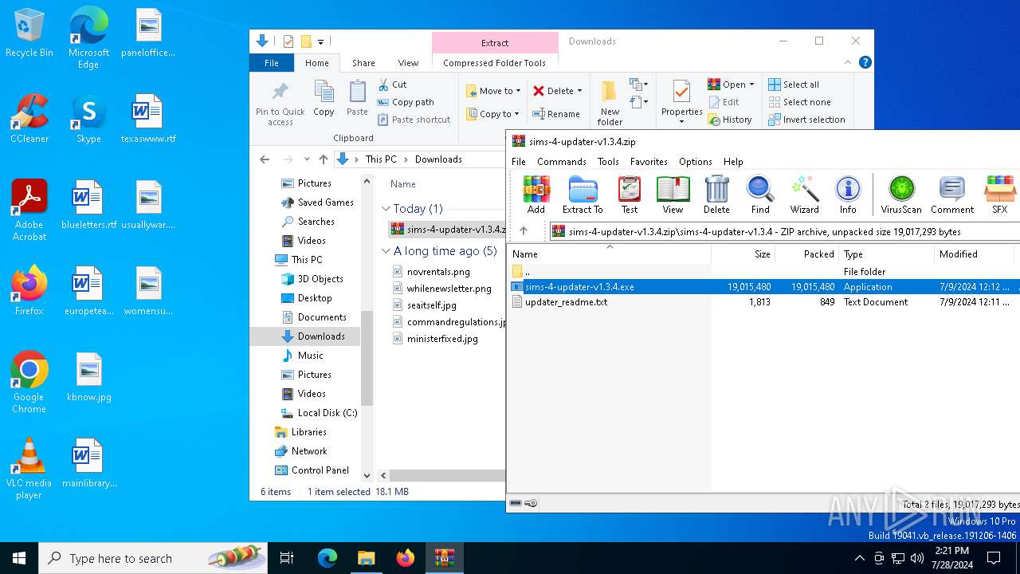This screenshot has width=1020, height=574.
Task: Expand the Open dropdown arrow in ribbon
Action: click(751, 85)
